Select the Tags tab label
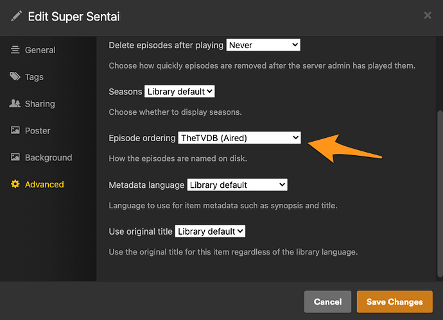The width and height of the screenshot is (443, 320). click(34, 77)
